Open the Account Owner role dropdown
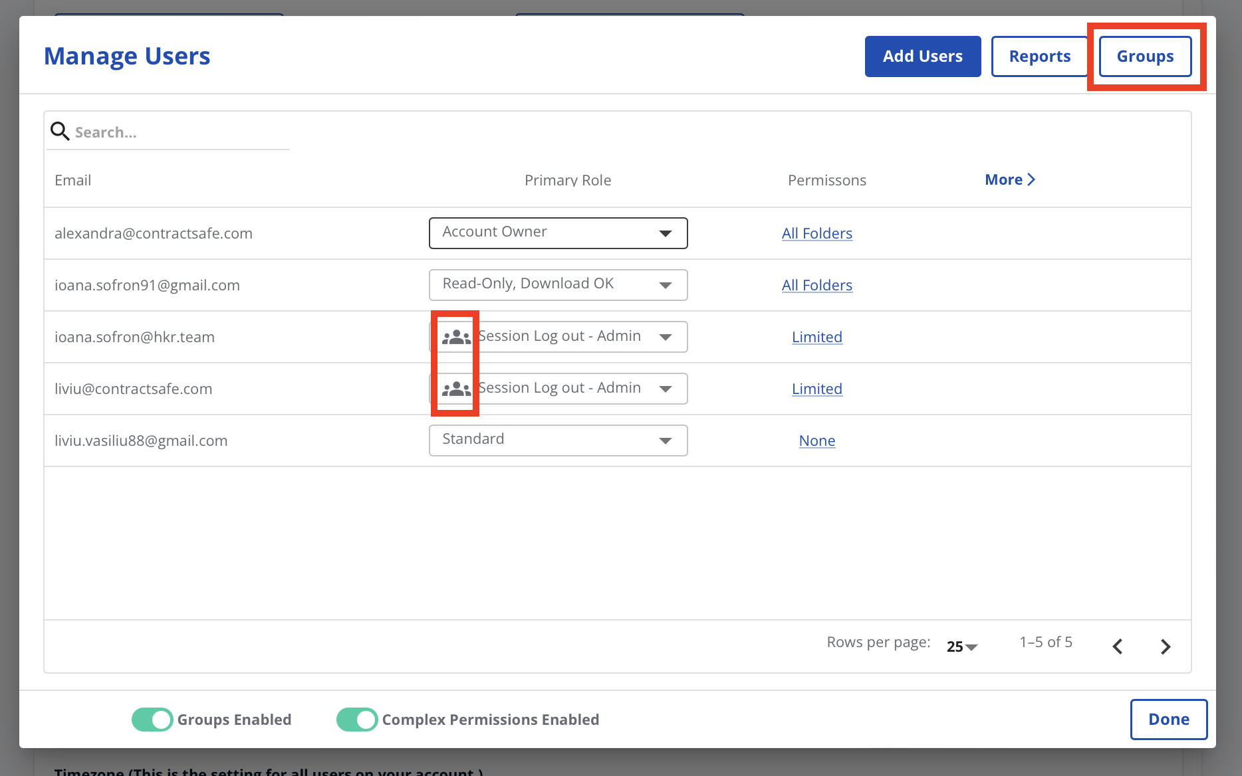The height and width of the screenshot is (776, 1242). click(666, 233)
